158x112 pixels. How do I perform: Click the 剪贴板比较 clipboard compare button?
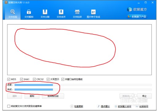(53, 96)
